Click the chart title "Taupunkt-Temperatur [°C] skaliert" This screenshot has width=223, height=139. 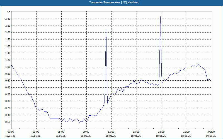pos(114,3)
